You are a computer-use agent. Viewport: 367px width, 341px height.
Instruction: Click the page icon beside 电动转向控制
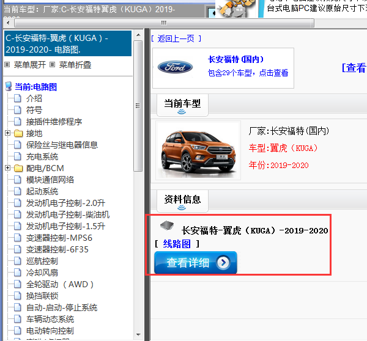pyautogui.click(x=18, y=331)
